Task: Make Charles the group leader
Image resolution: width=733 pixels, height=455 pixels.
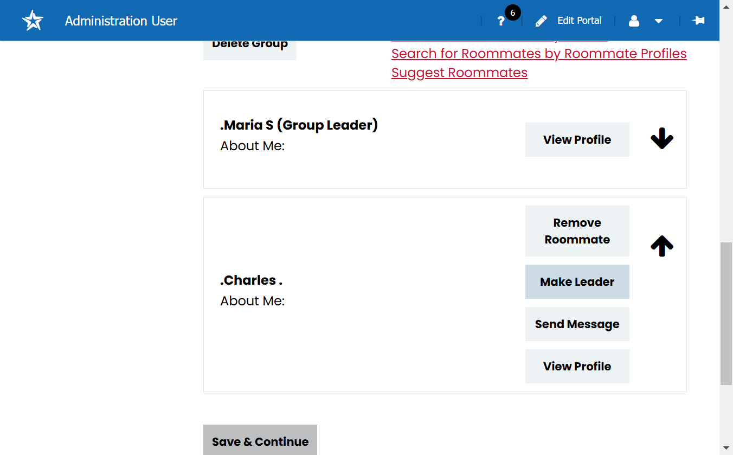Action: [x=577, y=281]
